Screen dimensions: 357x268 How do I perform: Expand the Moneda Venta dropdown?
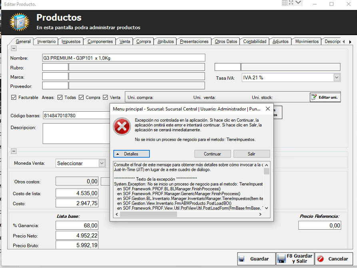pyautogui.click(x=102, y=163)
